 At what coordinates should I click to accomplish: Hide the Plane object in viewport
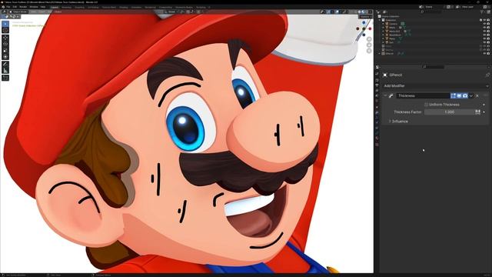[484, 38]
